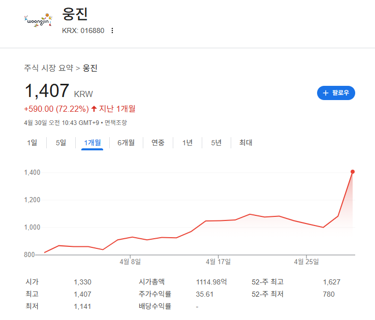Open the 면책조항 disclaimer link
This screenshot has width=375, height=320.
tap(116, 122)
